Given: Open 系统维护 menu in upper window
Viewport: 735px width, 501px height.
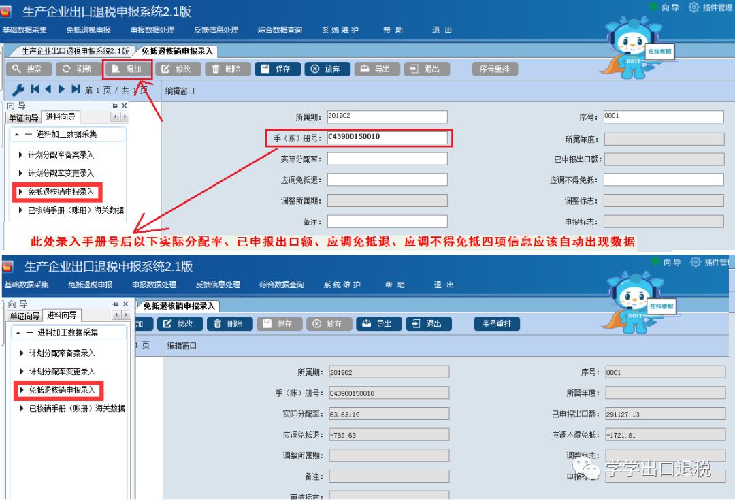Looking at the screenshot, I should pyautogui.click(x=340, y=30).
